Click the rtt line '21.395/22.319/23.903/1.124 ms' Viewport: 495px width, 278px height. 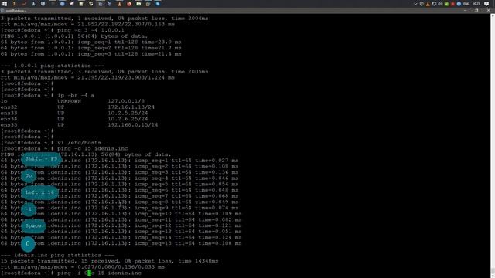click(87, 77)
